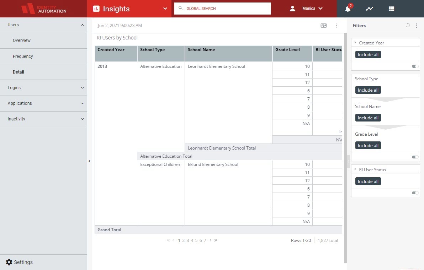Select the Detail page
Screen dimensions: 424x270
tap(18, 72)
